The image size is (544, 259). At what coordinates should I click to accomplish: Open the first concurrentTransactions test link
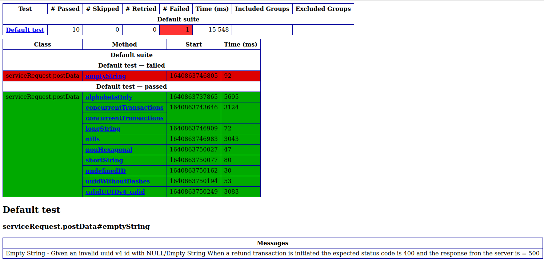point(124,108)
